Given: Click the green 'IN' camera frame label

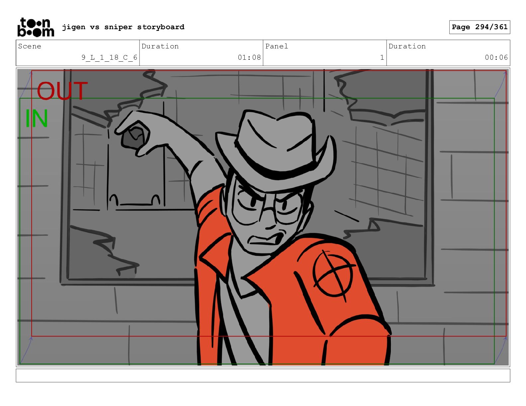Looking at the screenshot, I should [37, 118].
